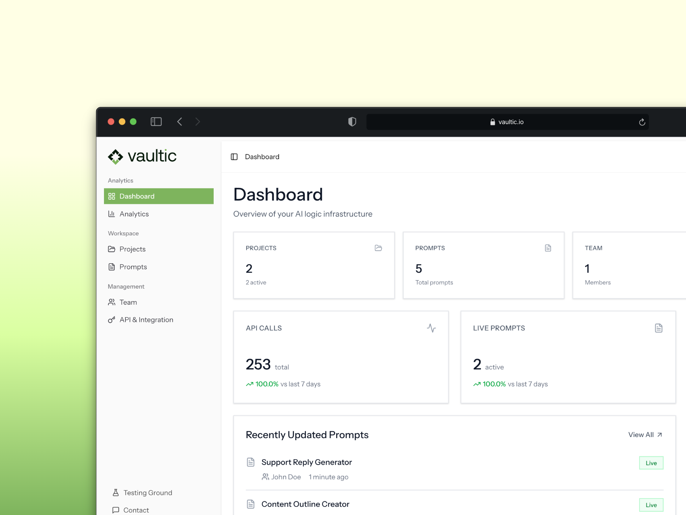Click the activity pulse icon on API Calls card
Image resolution: width=686 pixels, height=515 pixels.
(x=432, y=328)
